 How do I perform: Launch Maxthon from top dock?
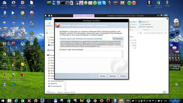[x=100, y=3]
